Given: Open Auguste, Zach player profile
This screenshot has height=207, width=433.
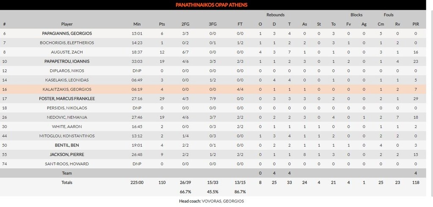Looking at the screenshot, I should point(67,52).
